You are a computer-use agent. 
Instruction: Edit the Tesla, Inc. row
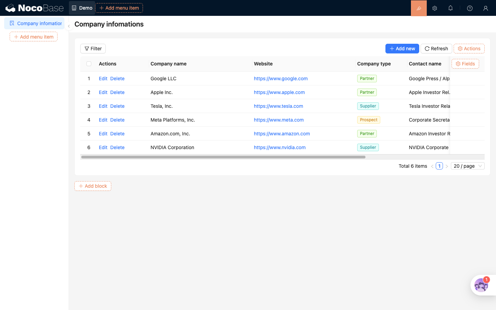[x=103, y=106]
